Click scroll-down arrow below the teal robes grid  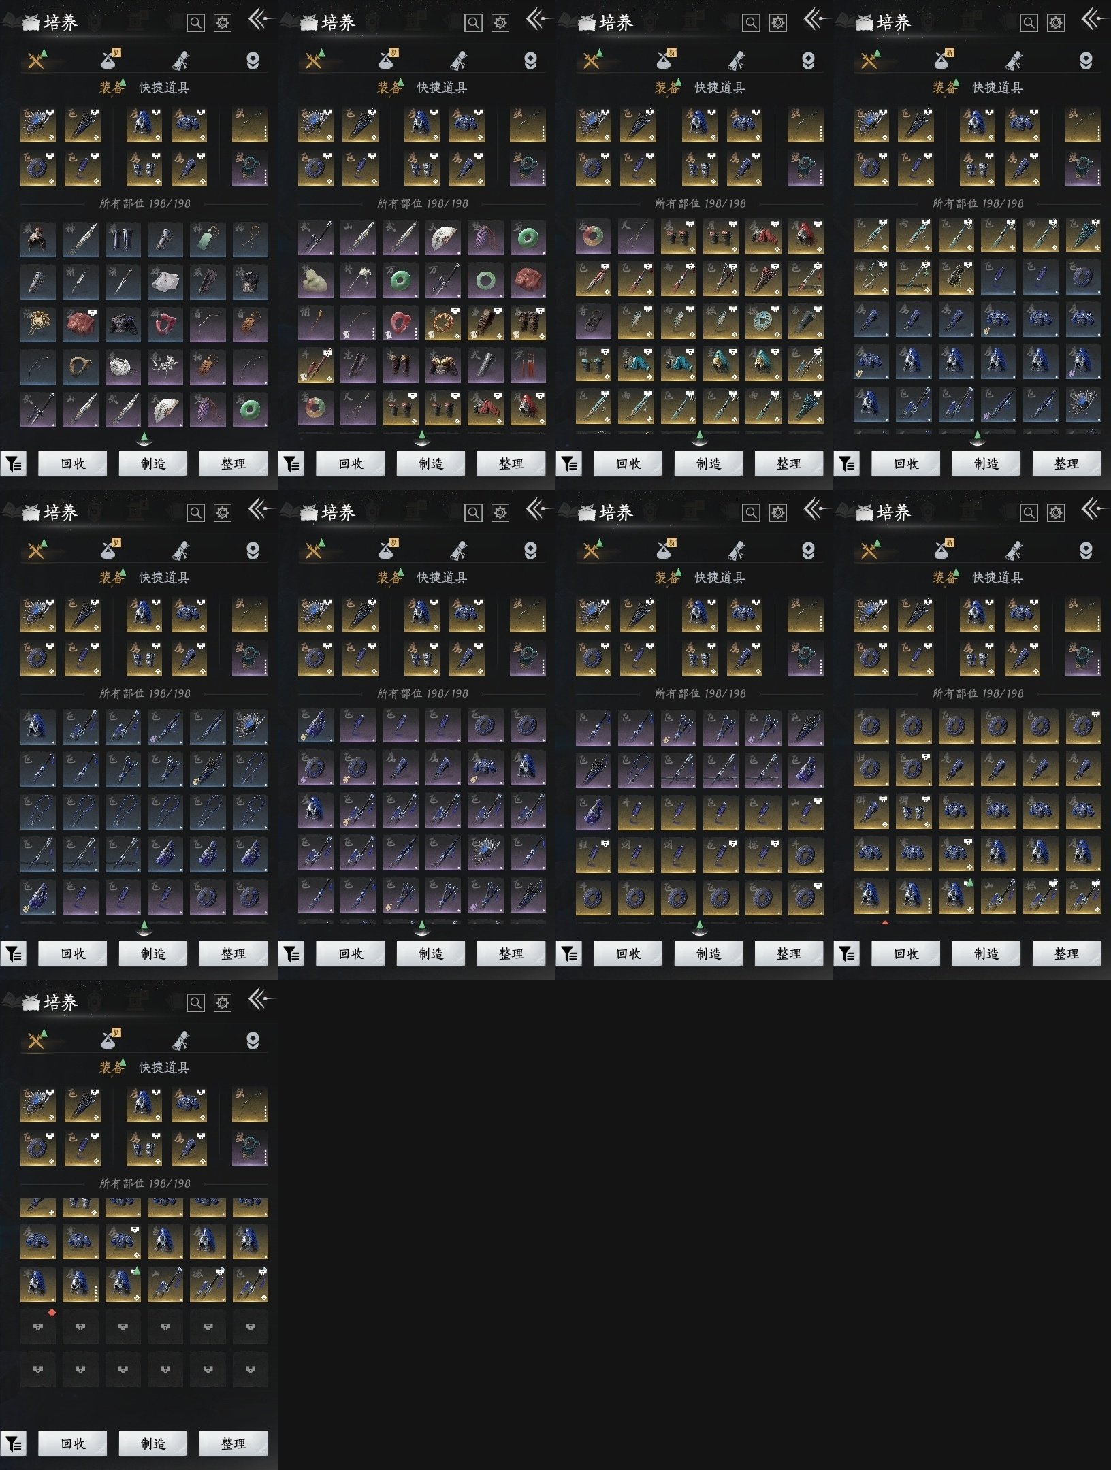700,438
